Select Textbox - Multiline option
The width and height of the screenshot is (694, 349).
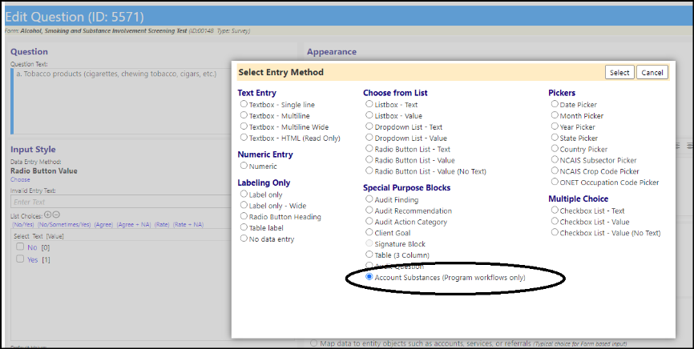tap(244, 115)
